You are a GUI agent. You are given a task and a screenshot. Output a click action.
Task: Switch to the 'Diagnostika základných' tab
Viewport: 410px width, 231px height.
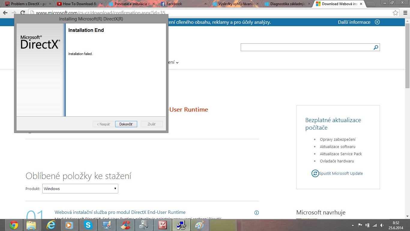[287, 4]
